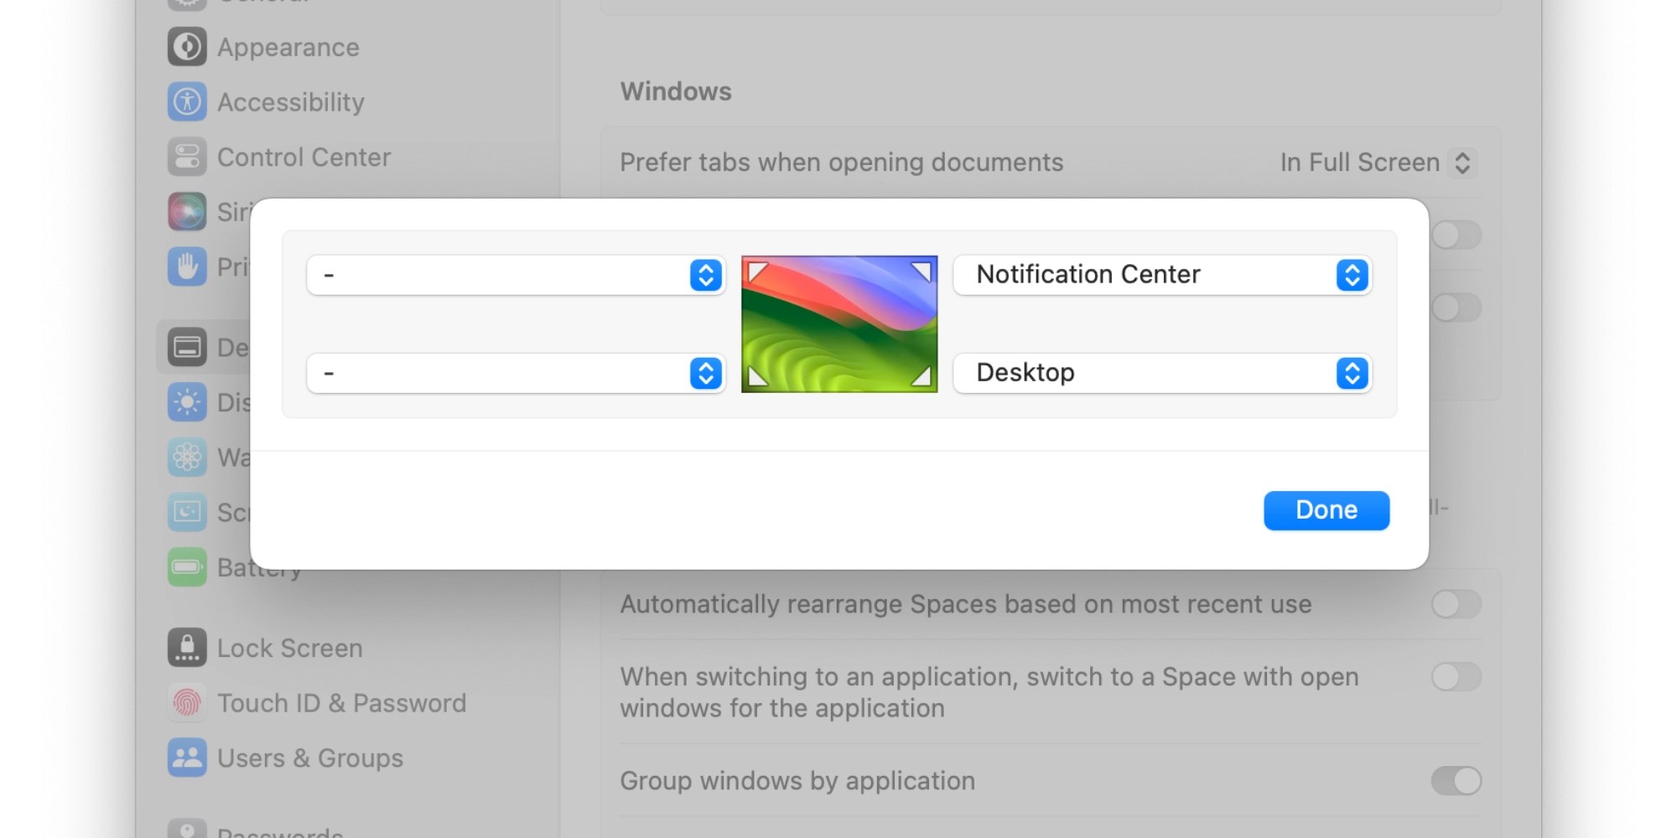Click the Appearance icon in sidebar
Viewport: 1677px width, 838px height.
coord(186,47)
